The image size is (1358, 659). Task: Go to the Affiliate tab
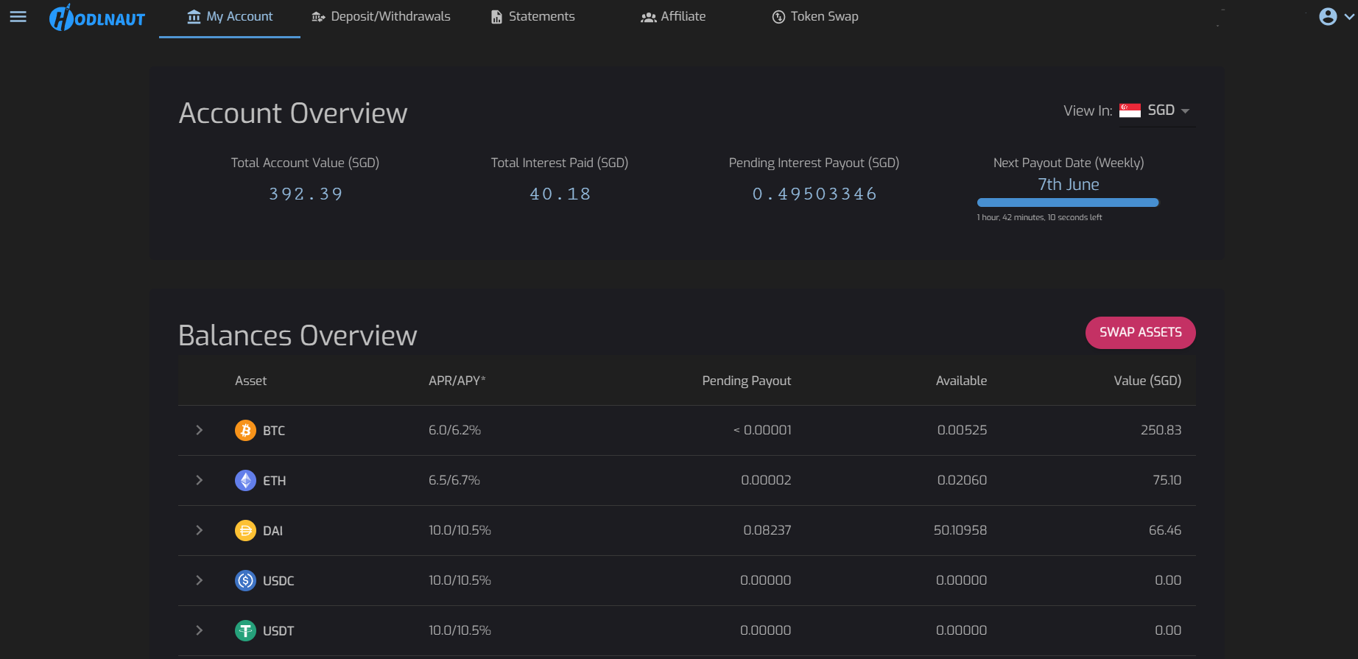[x=673, y=16]
